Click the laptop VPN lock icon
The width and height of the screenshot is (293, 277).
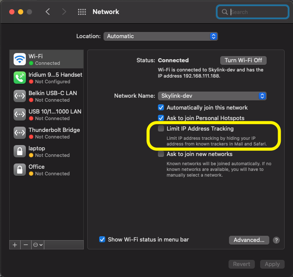point(20,151)
